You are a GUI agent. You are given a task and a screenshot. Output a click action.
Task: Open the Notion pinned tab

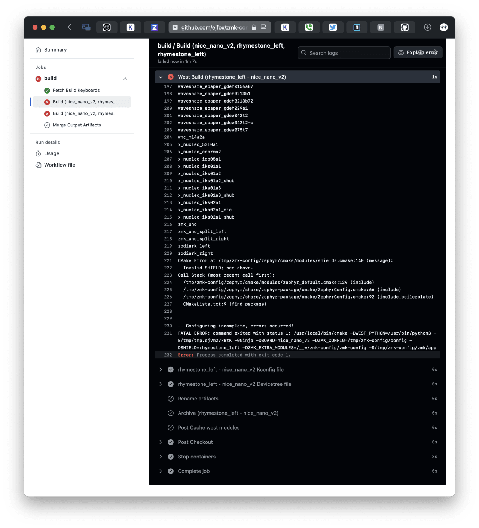(381, 27)
